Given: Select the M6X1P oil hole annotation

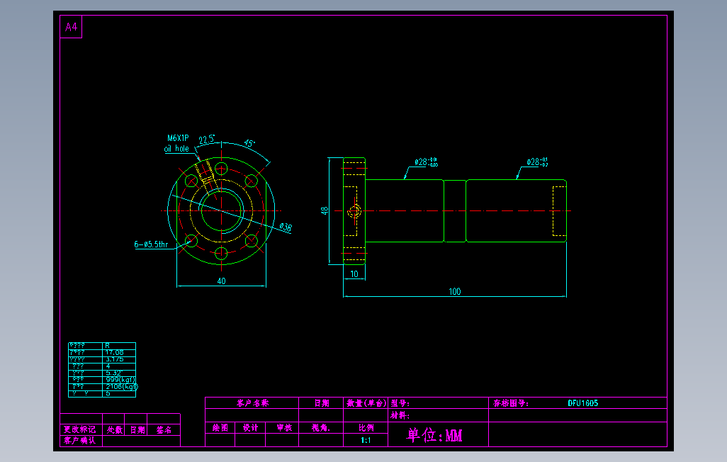Looking at the screenshot, I should click(177, 143).
